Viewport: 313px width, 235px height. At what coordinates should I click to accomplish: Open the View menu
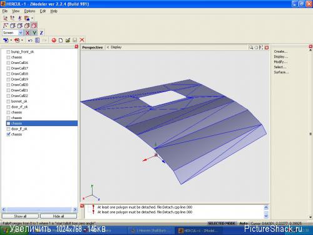(x=16, y=11)
